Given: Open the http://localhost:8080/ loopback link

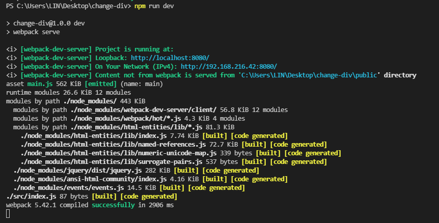Looking at the screenshot, I should pyautogui.click(x=170, y=58).
